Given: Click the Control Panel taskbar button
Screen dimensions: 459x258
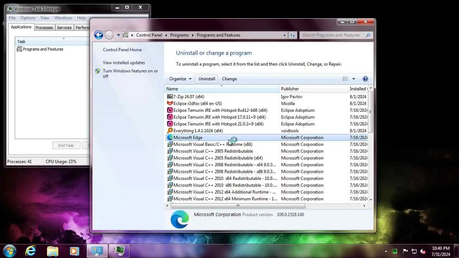Looking at the screenshot, I should point(97,251).
